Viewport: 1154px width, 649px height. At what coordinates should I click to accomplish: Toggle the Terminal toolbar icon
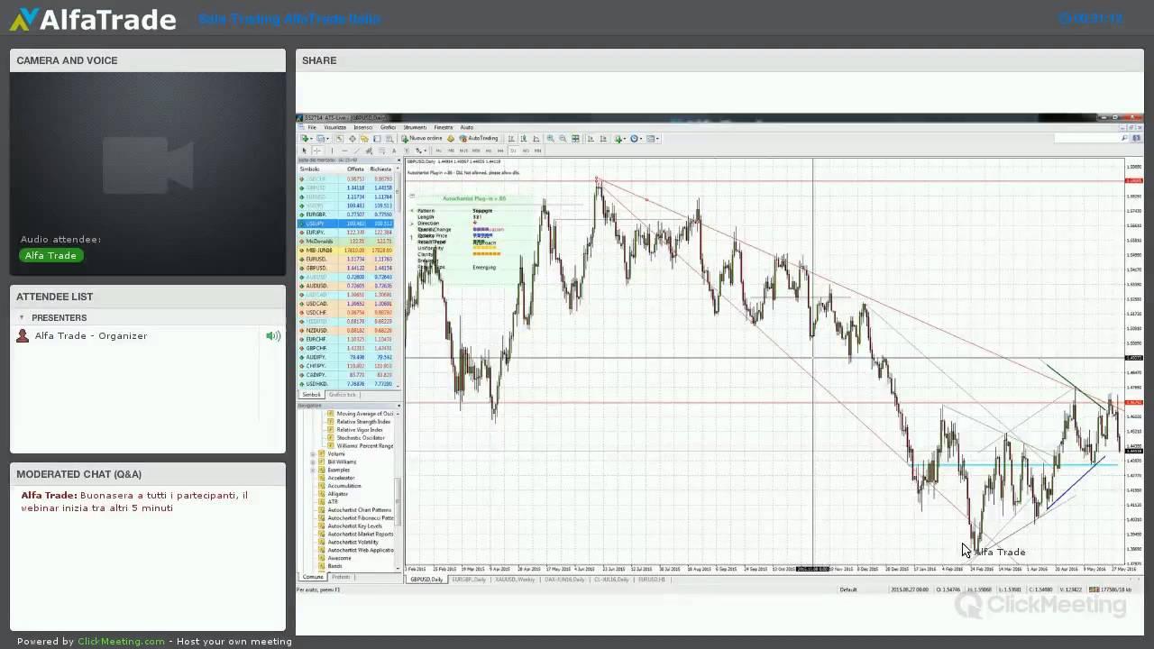pos(377,139)
